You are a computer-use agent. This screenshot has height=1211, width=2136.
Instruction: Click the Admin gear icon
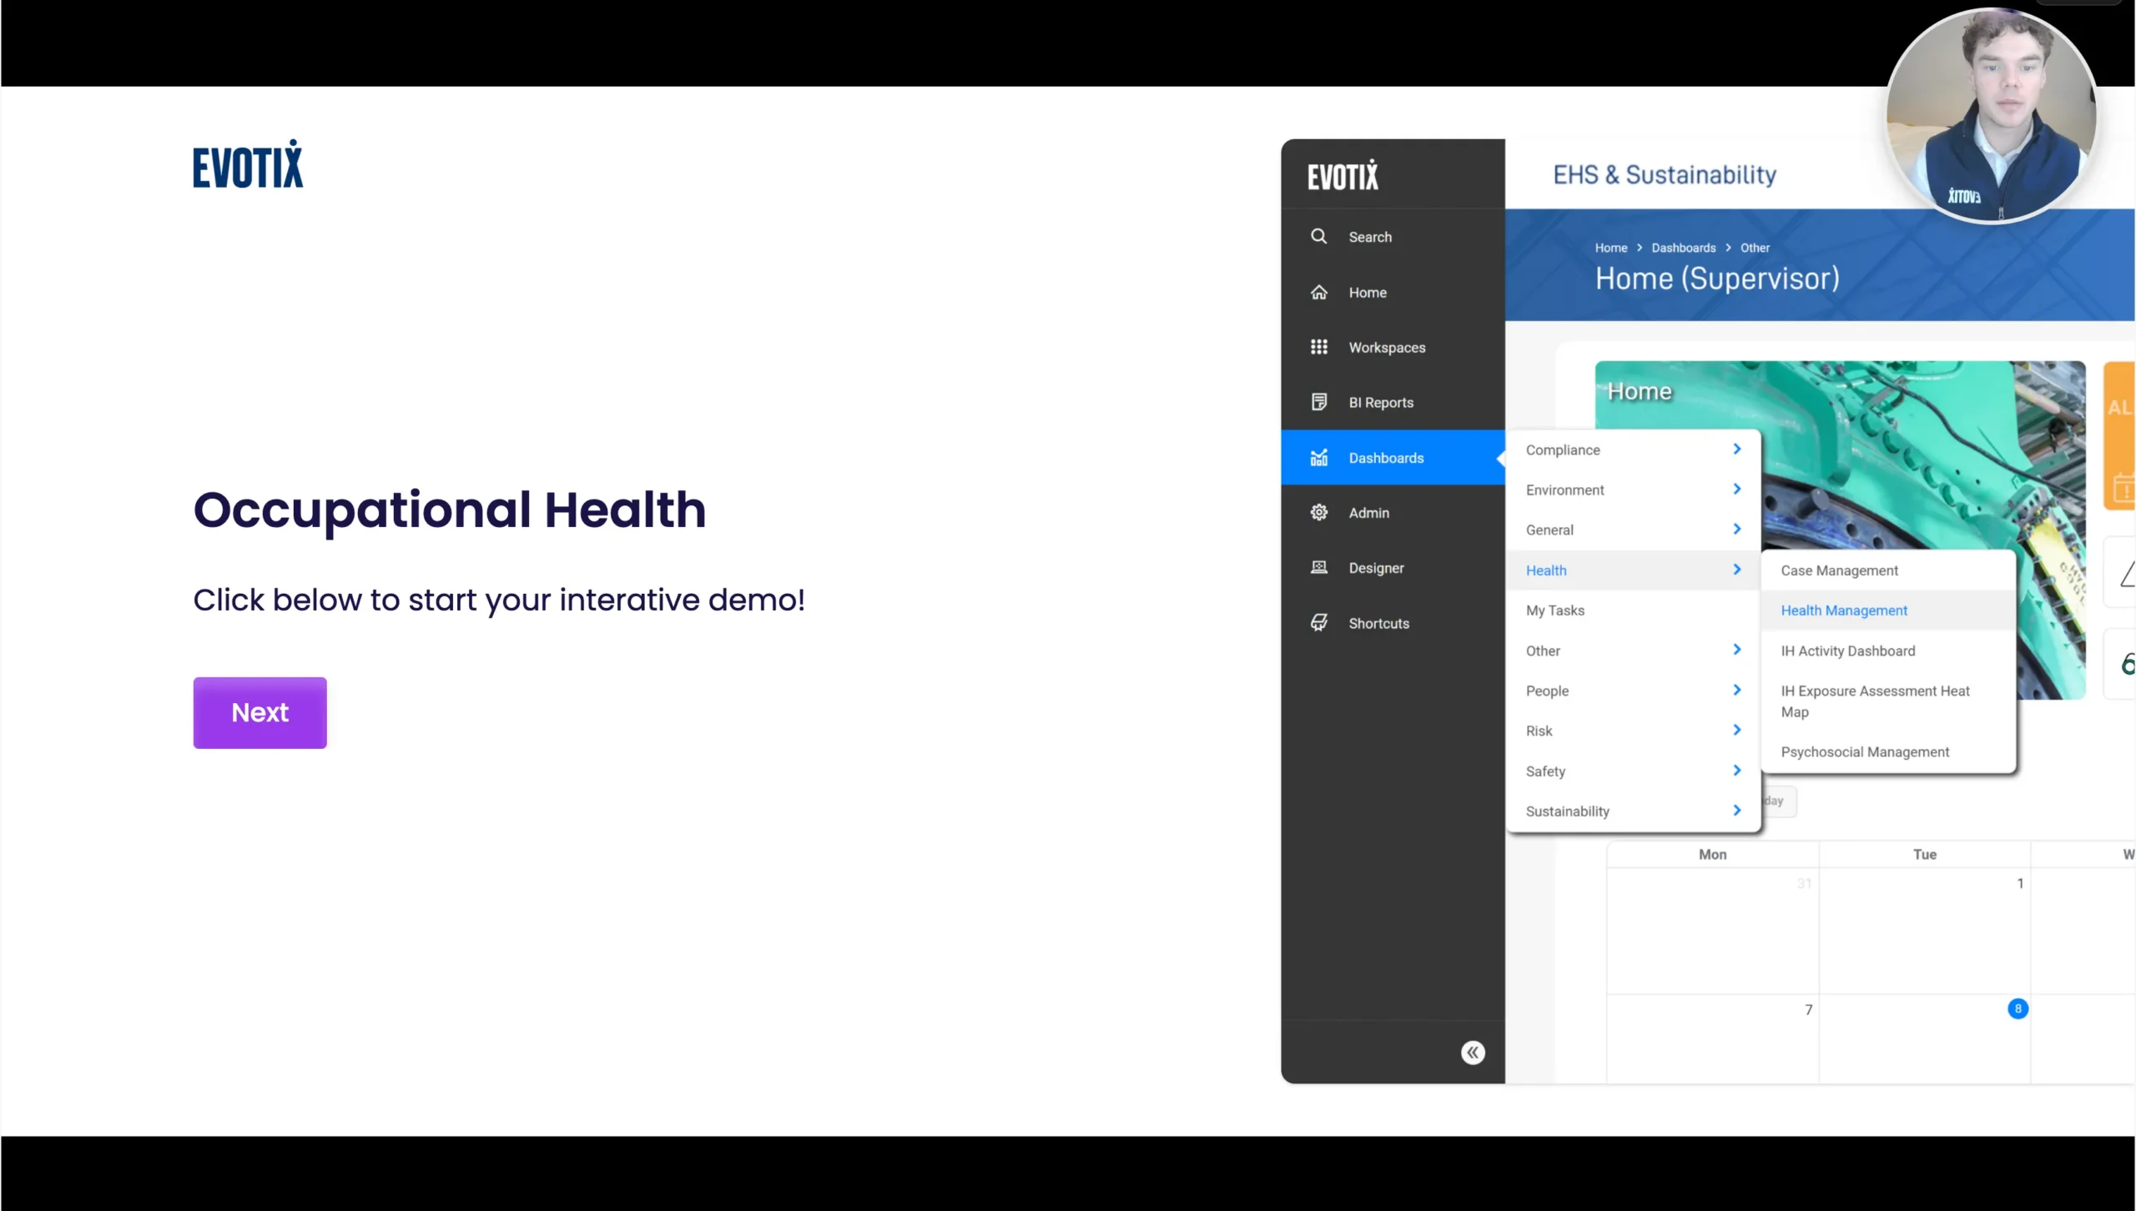[1318, 512]
